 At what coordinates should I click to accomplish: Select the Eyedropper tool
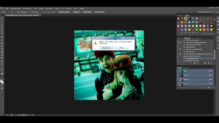pos(2,34)
